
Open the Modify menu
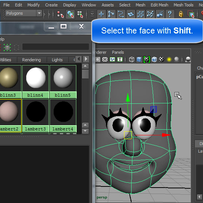point(33,5)
